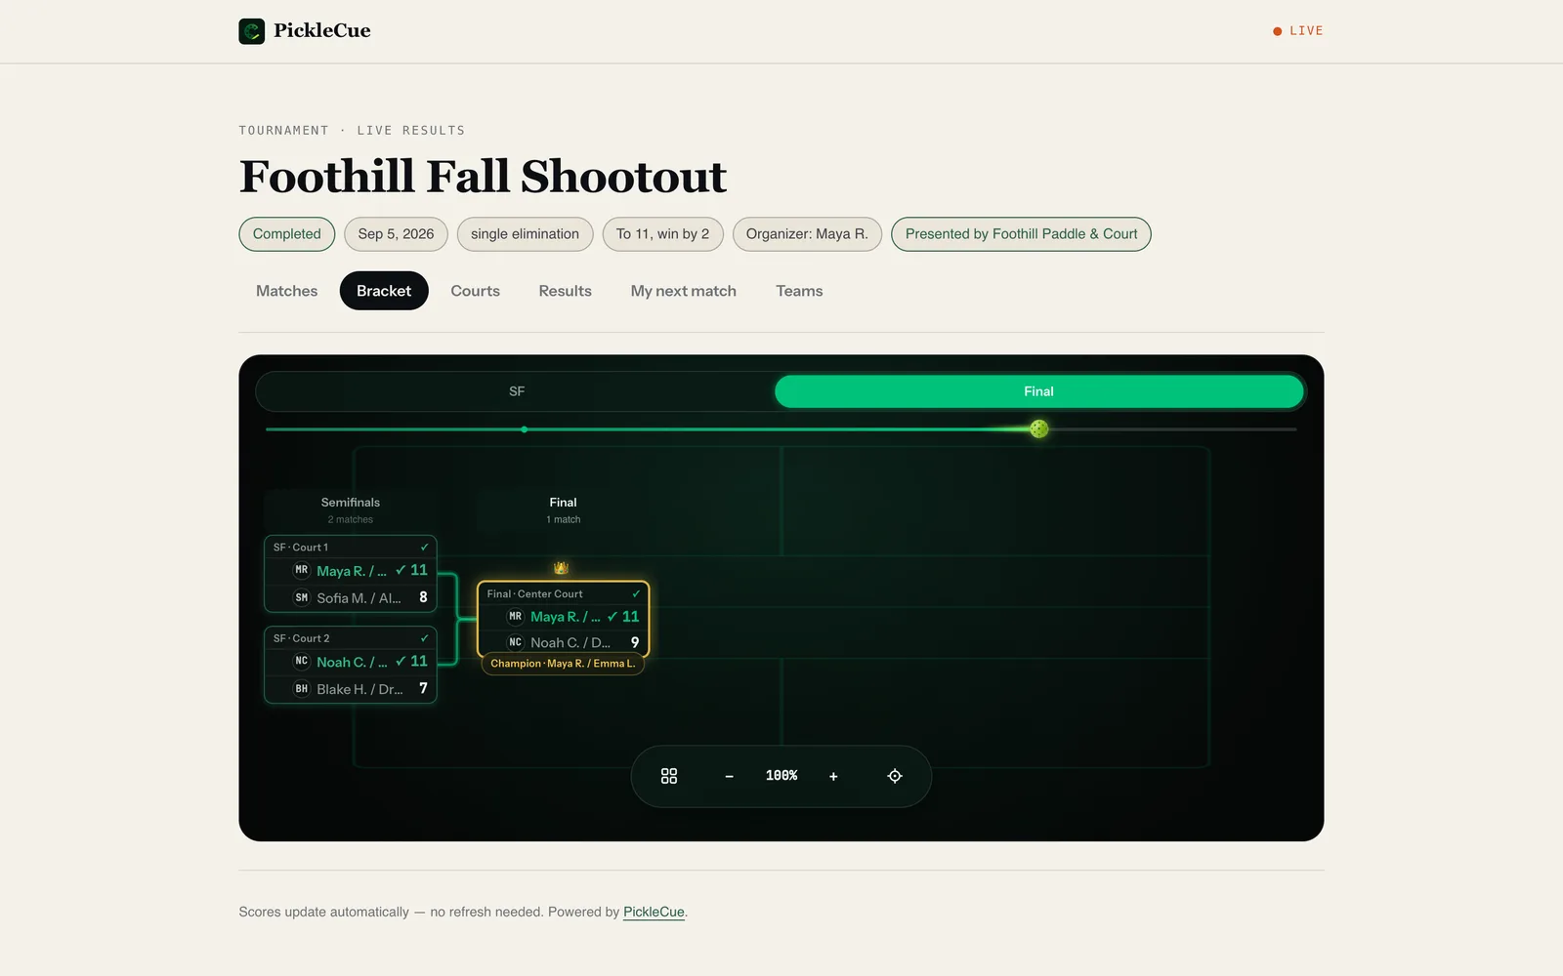Click the BH avatar beside Blake H.

pyautogui.click(x=302, y=688)
